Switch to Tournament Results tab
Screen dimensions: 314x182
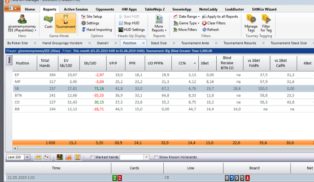pos(240,43)
